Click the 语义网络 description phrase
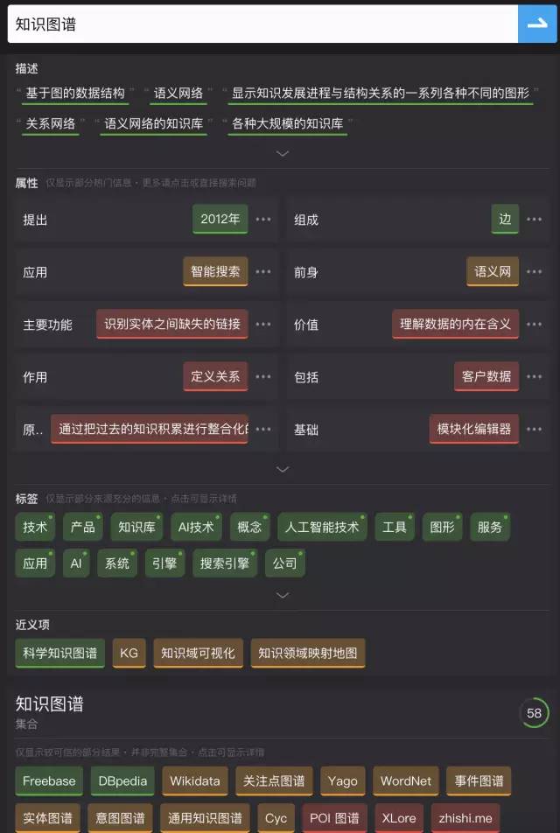This screenshot has height=833, width=560. click(x=178, y=94)
